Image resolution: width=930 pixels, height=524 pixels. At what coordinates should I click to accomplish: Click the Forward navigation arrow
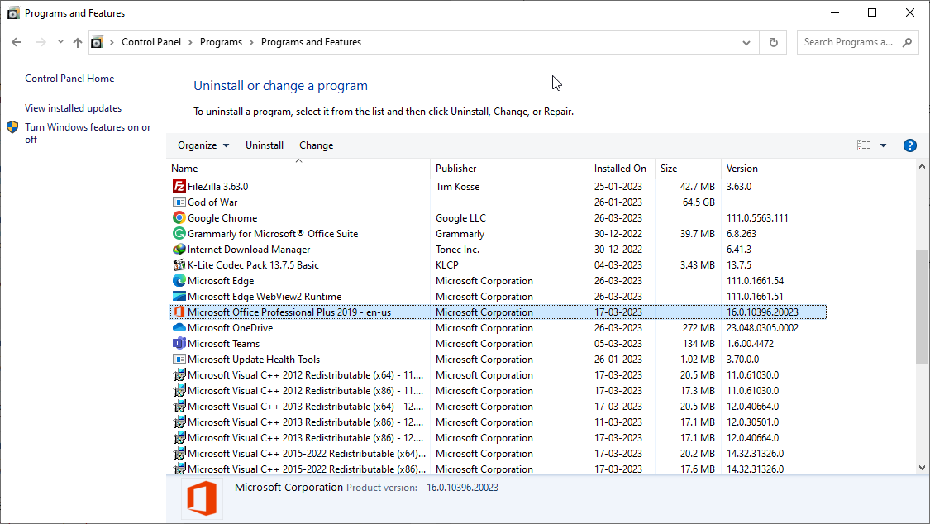point(41,42)
